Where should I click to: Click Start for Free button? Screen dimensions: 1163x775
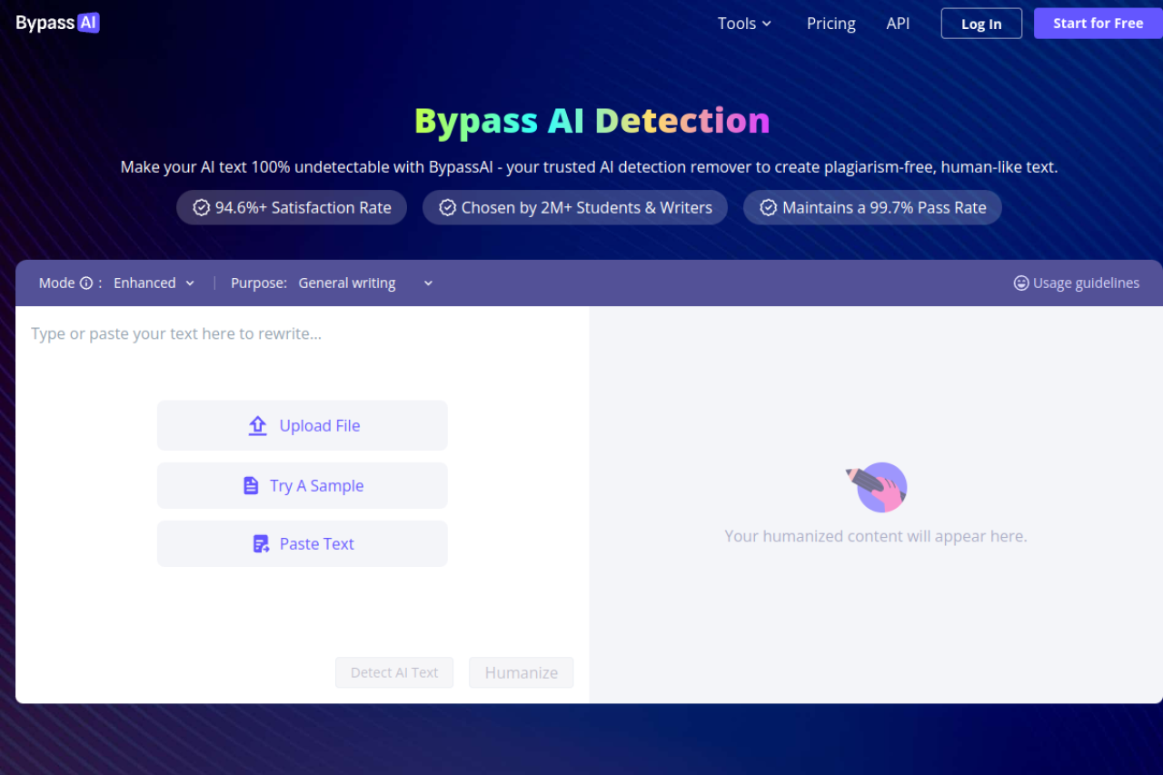tap(1098, 24)
